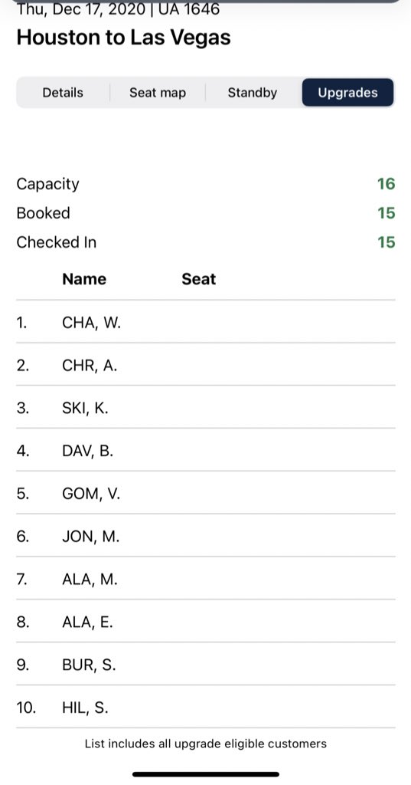Click the Name column header
The width and height of the screenshot is (411, 785).
(84, 279)
